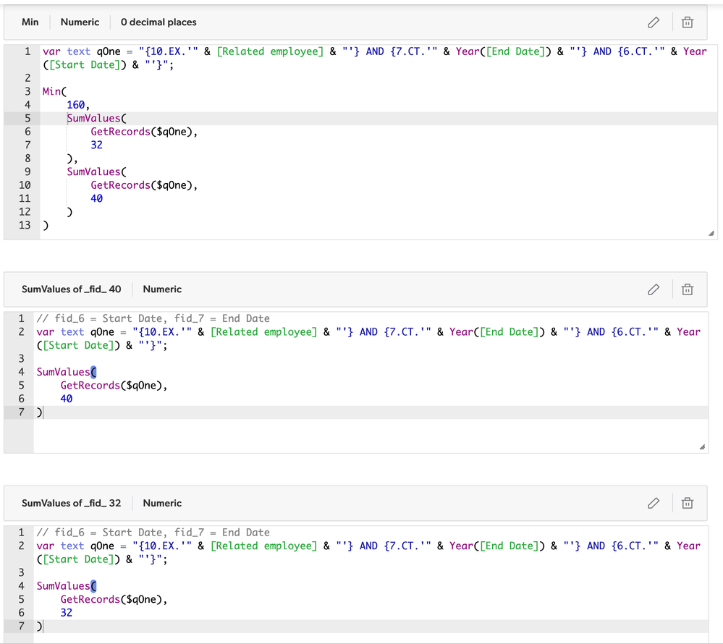Screen dimensions: 723x644
Task: Click 'SumValues of _fid_ 32' title
Action: click(72, 503)
